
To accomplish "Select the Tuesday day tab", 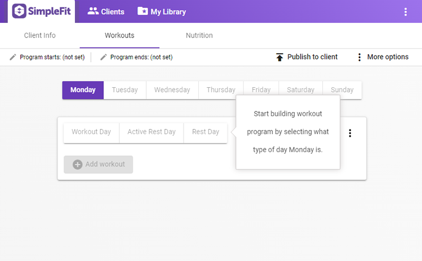I will pos(124,90).
